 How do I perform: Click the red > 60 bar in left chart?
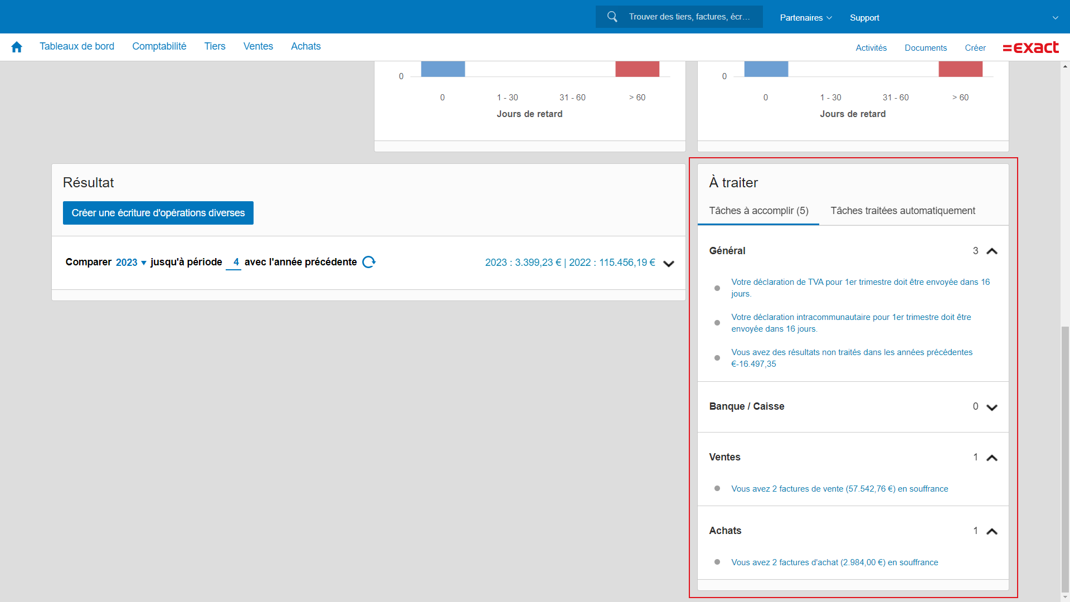point(637,69)
